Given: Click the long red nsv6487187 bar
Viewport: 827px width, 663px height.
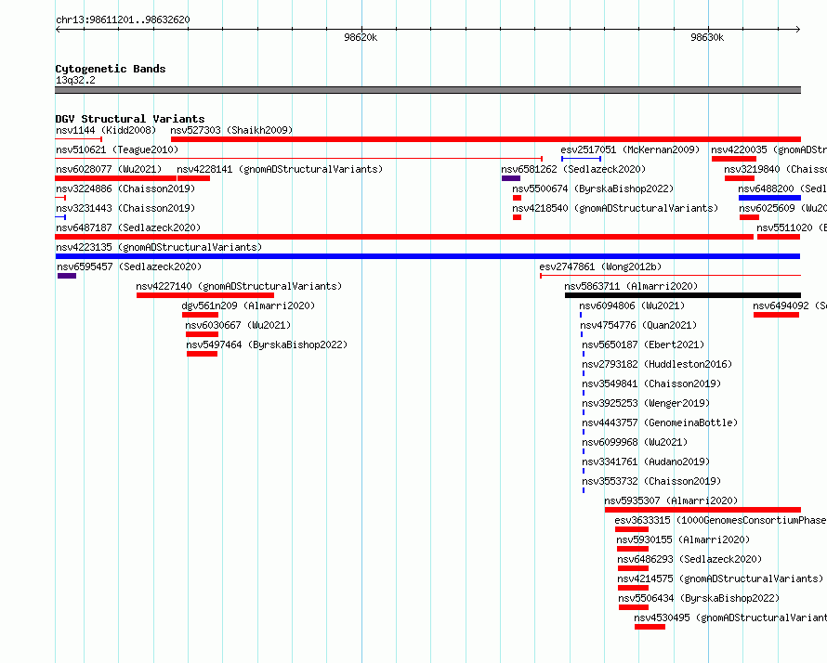Looking at the screenshot, I should click(404, 237).
